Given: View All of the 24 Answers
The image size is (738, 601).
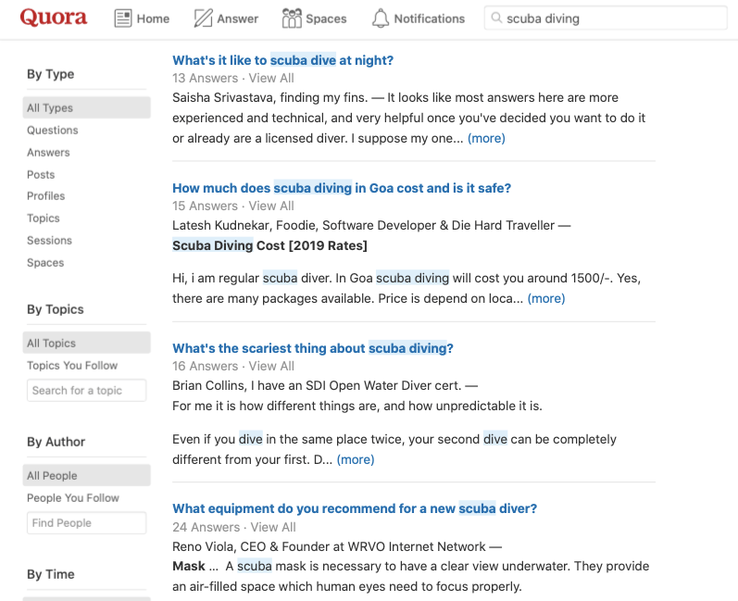Looking at the screenshot, I should click(x=273, y=527).
